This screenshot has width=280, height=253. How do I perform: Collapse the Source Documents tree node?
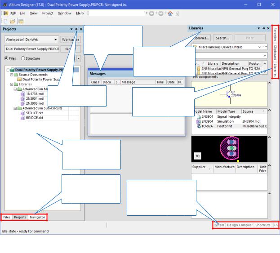(12, 75)
